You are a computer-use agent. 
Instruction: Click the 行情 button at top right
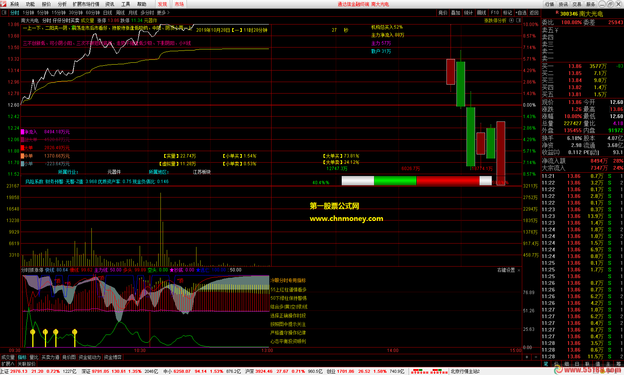550,4
